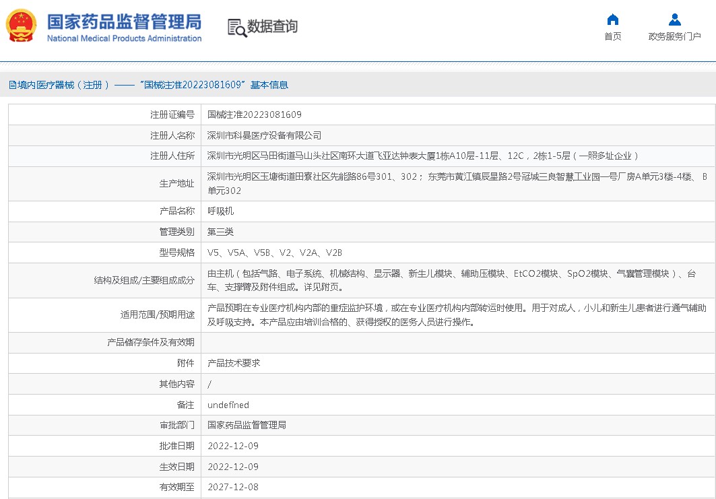This screenshot has height=499, width=716.
Task: Click the 其他内容 label
Action: tap(176, 384)
